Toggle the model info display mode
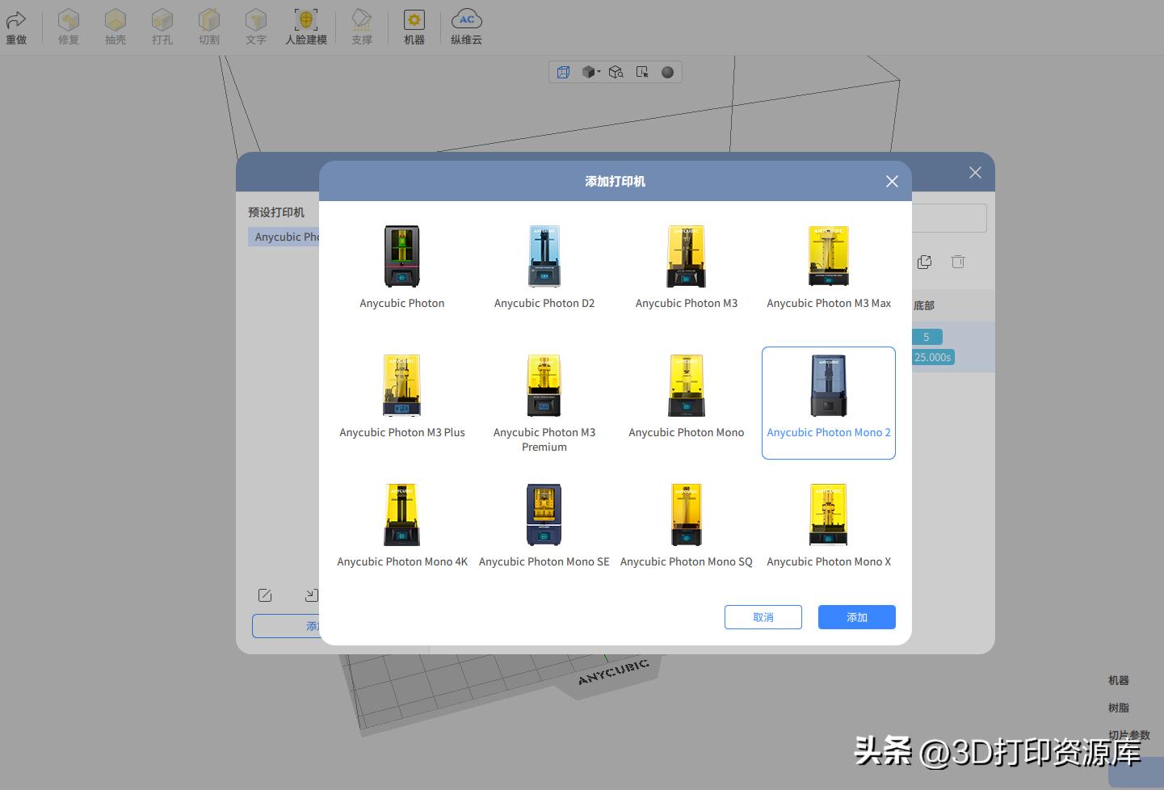The height and width of the screenshot is (790, 1164). pyautogui.click(x=641, y=72)
